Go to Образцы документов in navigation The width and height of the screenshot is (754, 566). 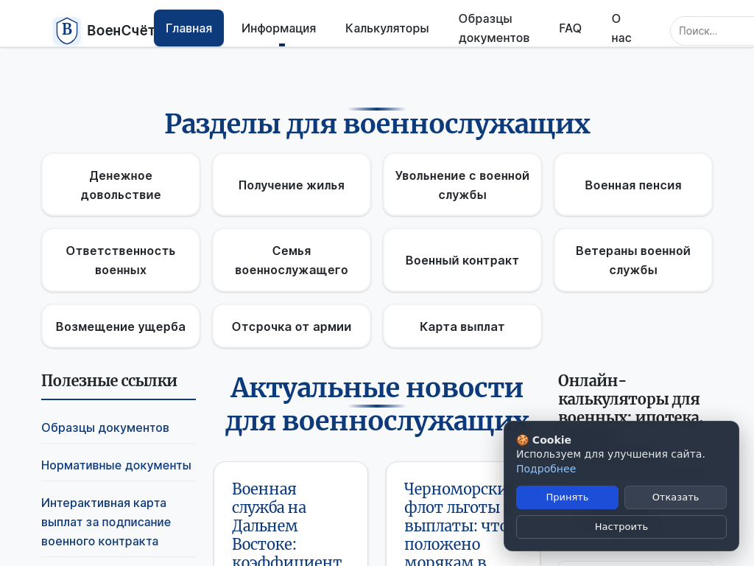point(493,28)
